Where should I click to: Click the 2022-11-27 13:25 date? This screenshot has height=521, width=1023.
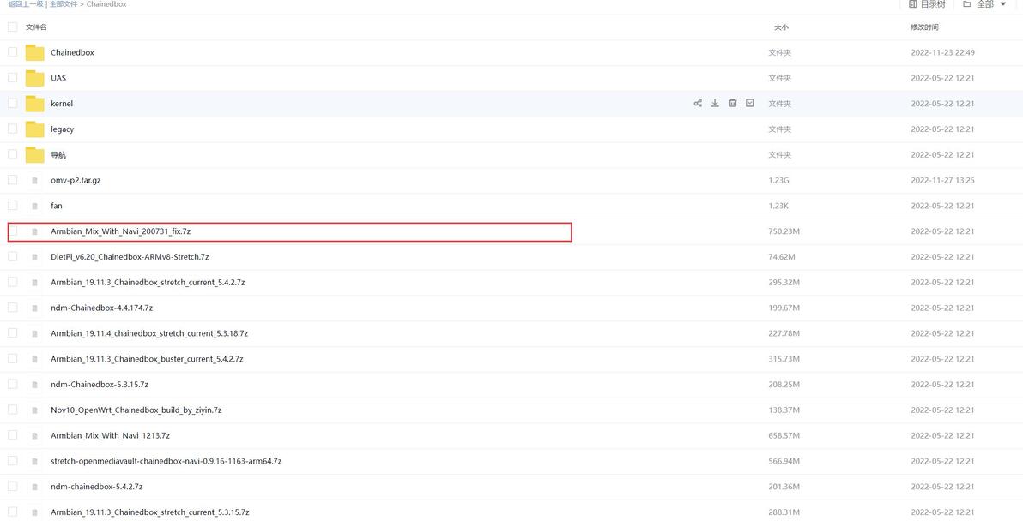coord(942,180)
